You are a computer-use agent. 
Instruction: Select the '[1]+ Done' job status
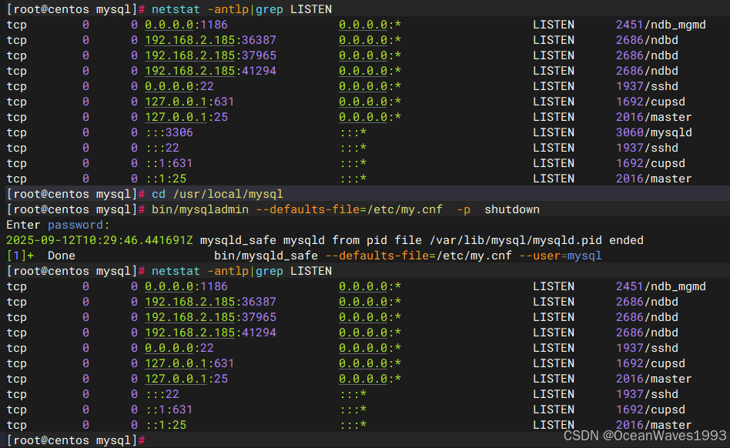pos(41,256)
